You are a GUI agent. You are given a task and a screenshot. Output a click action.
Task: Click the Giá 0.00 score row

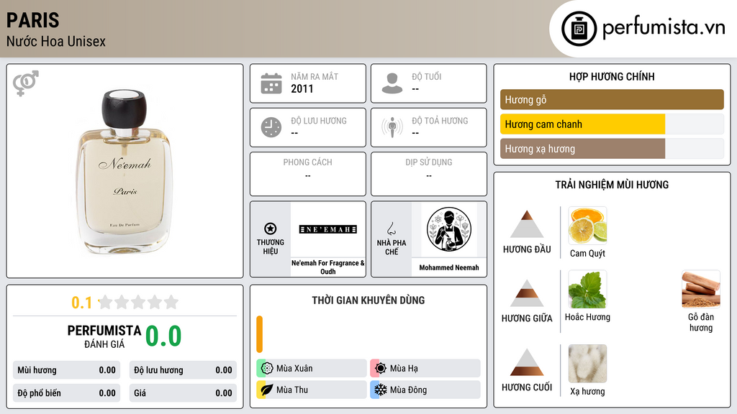click(183, 393)
